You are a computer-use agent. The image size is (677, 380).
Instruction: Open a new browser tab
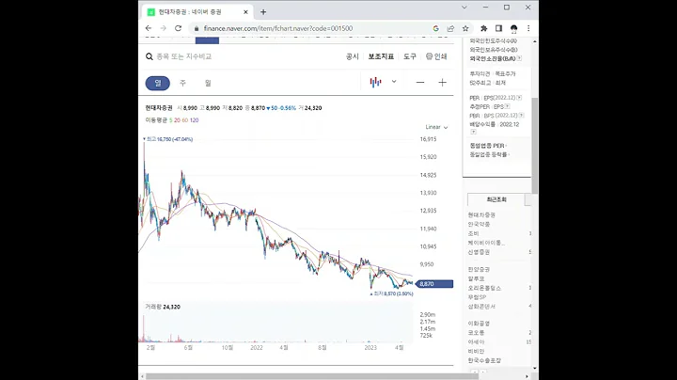pyautogui.click(x=263, y=12)
